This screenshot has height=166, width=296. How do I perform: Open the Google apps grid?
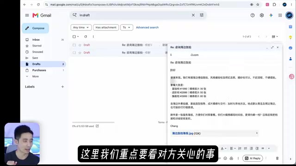point(280,15)
